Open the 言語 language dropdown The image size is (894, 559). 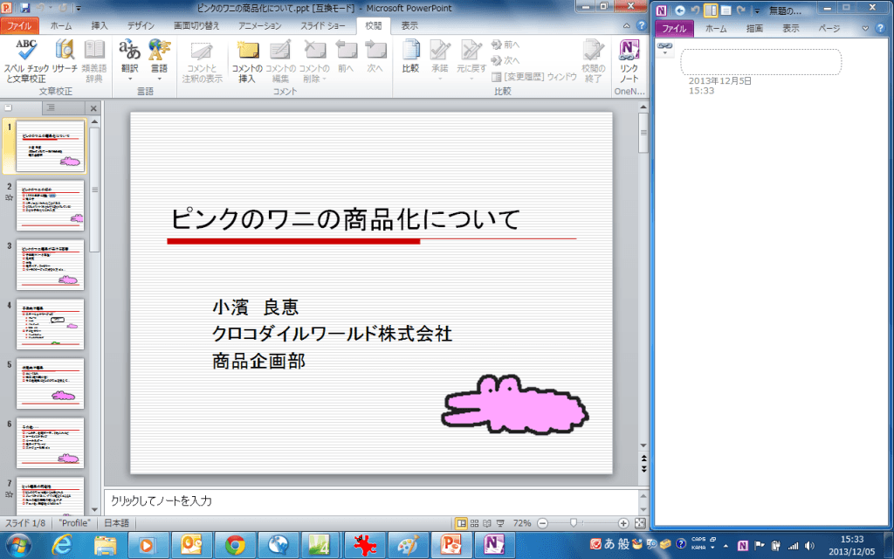click(x=159, y=60)
